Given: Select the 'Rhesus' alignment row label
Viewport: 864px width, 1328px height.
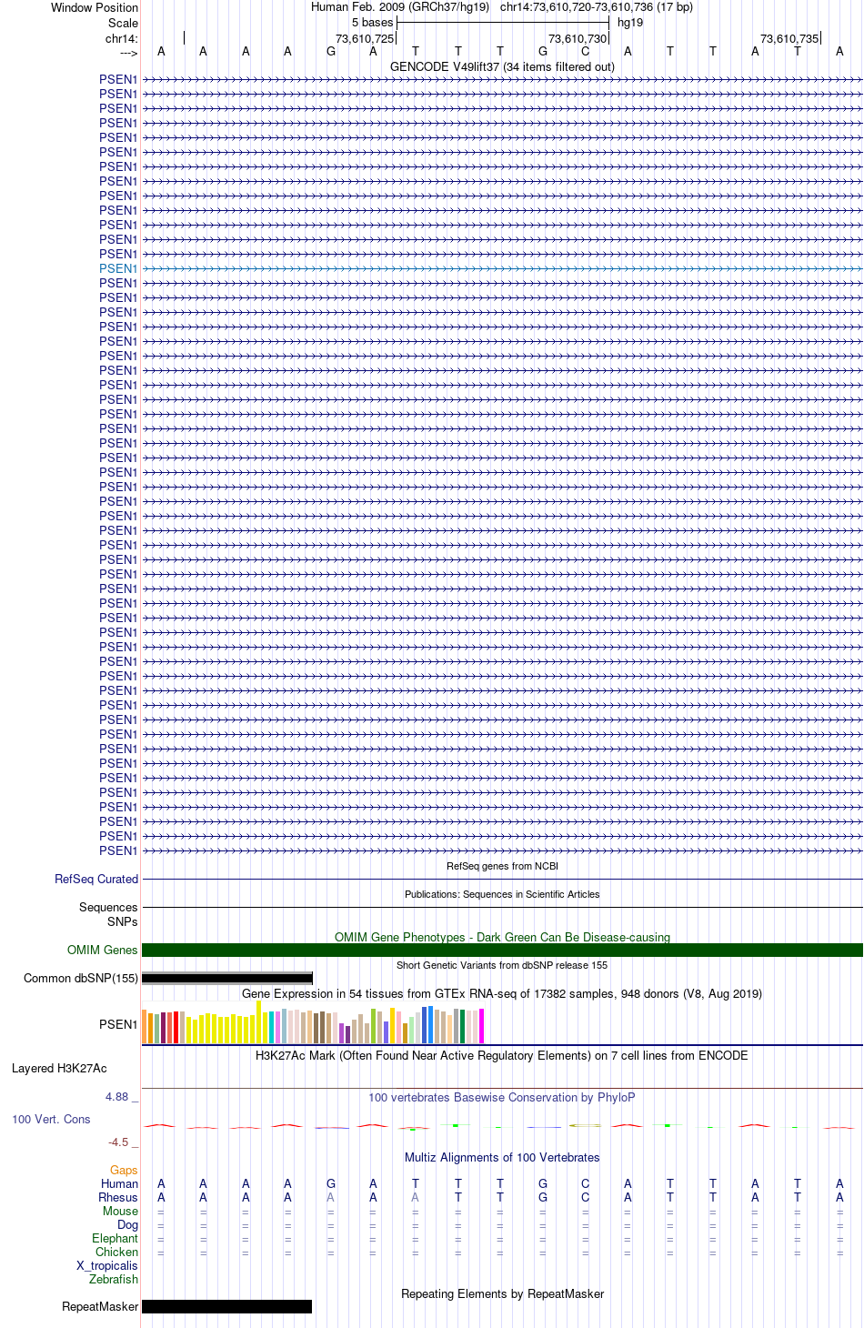Looking at the screenshot, I should 118,1197.
